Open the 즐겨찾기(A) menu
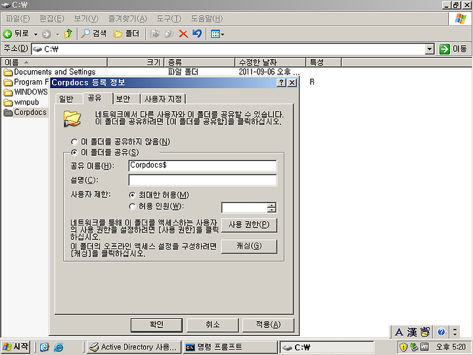 pos(127,18)
